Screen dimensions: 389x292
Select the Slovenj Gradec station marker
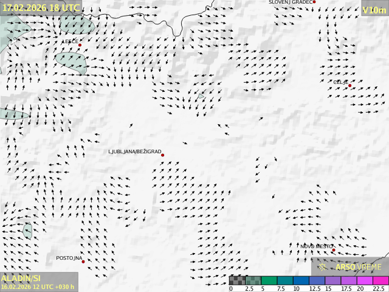tap(314, 2)
